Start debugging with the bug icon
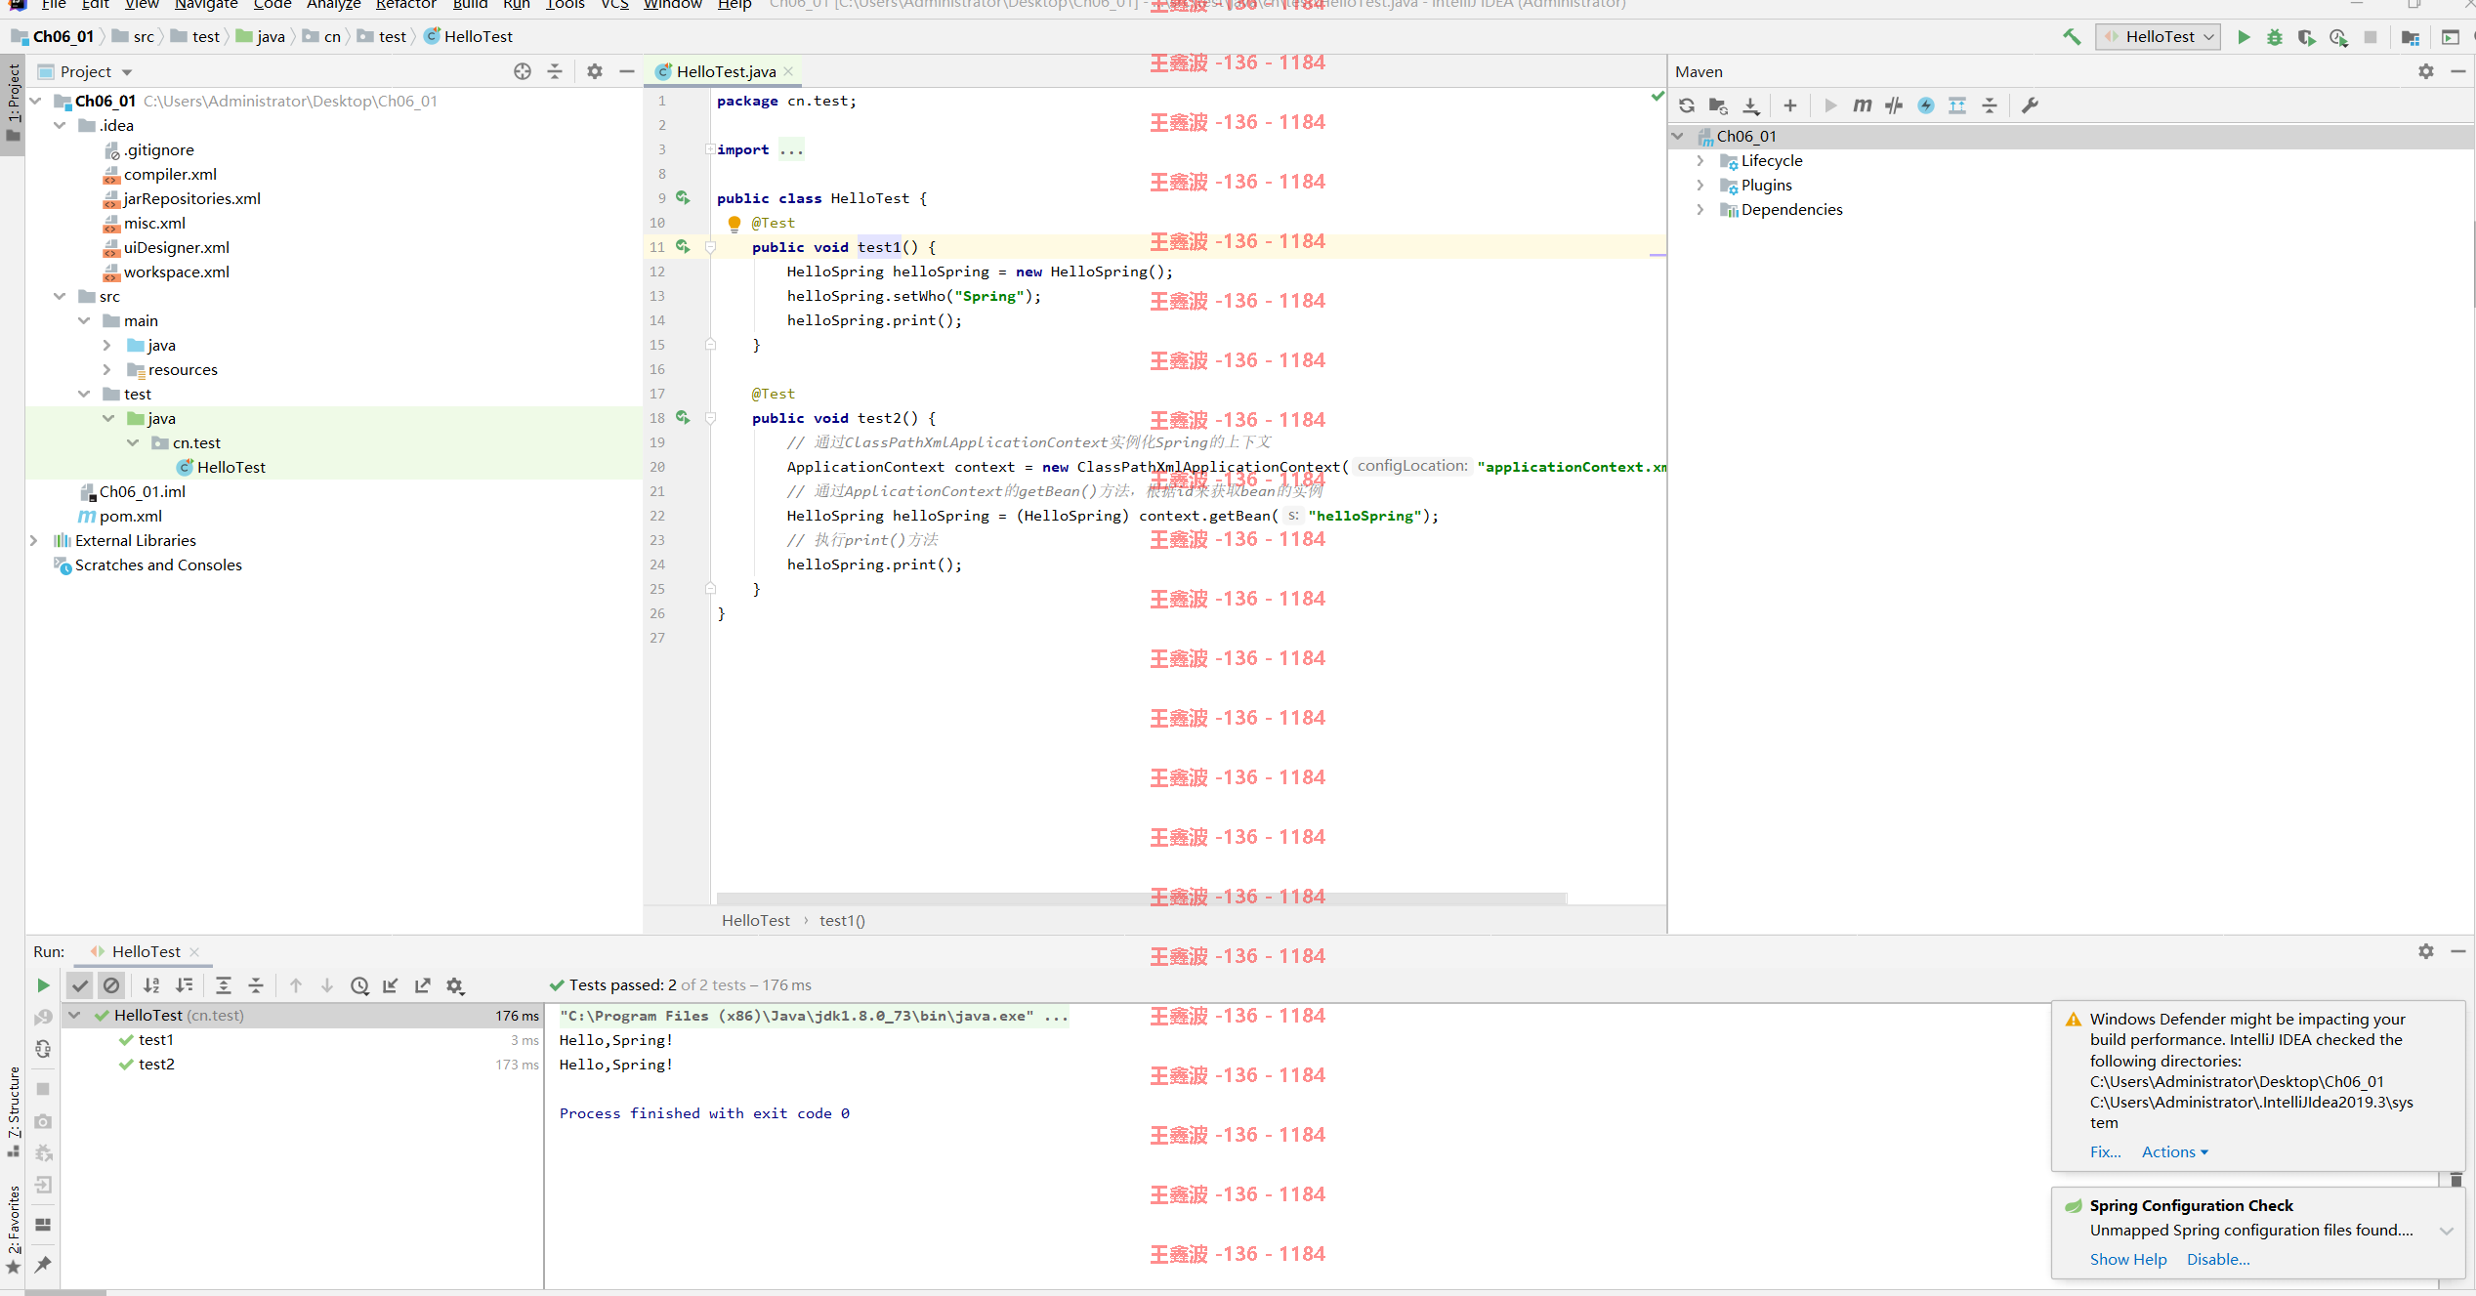Screen dimensions: 2476x1296 (x=2275, y=37)
